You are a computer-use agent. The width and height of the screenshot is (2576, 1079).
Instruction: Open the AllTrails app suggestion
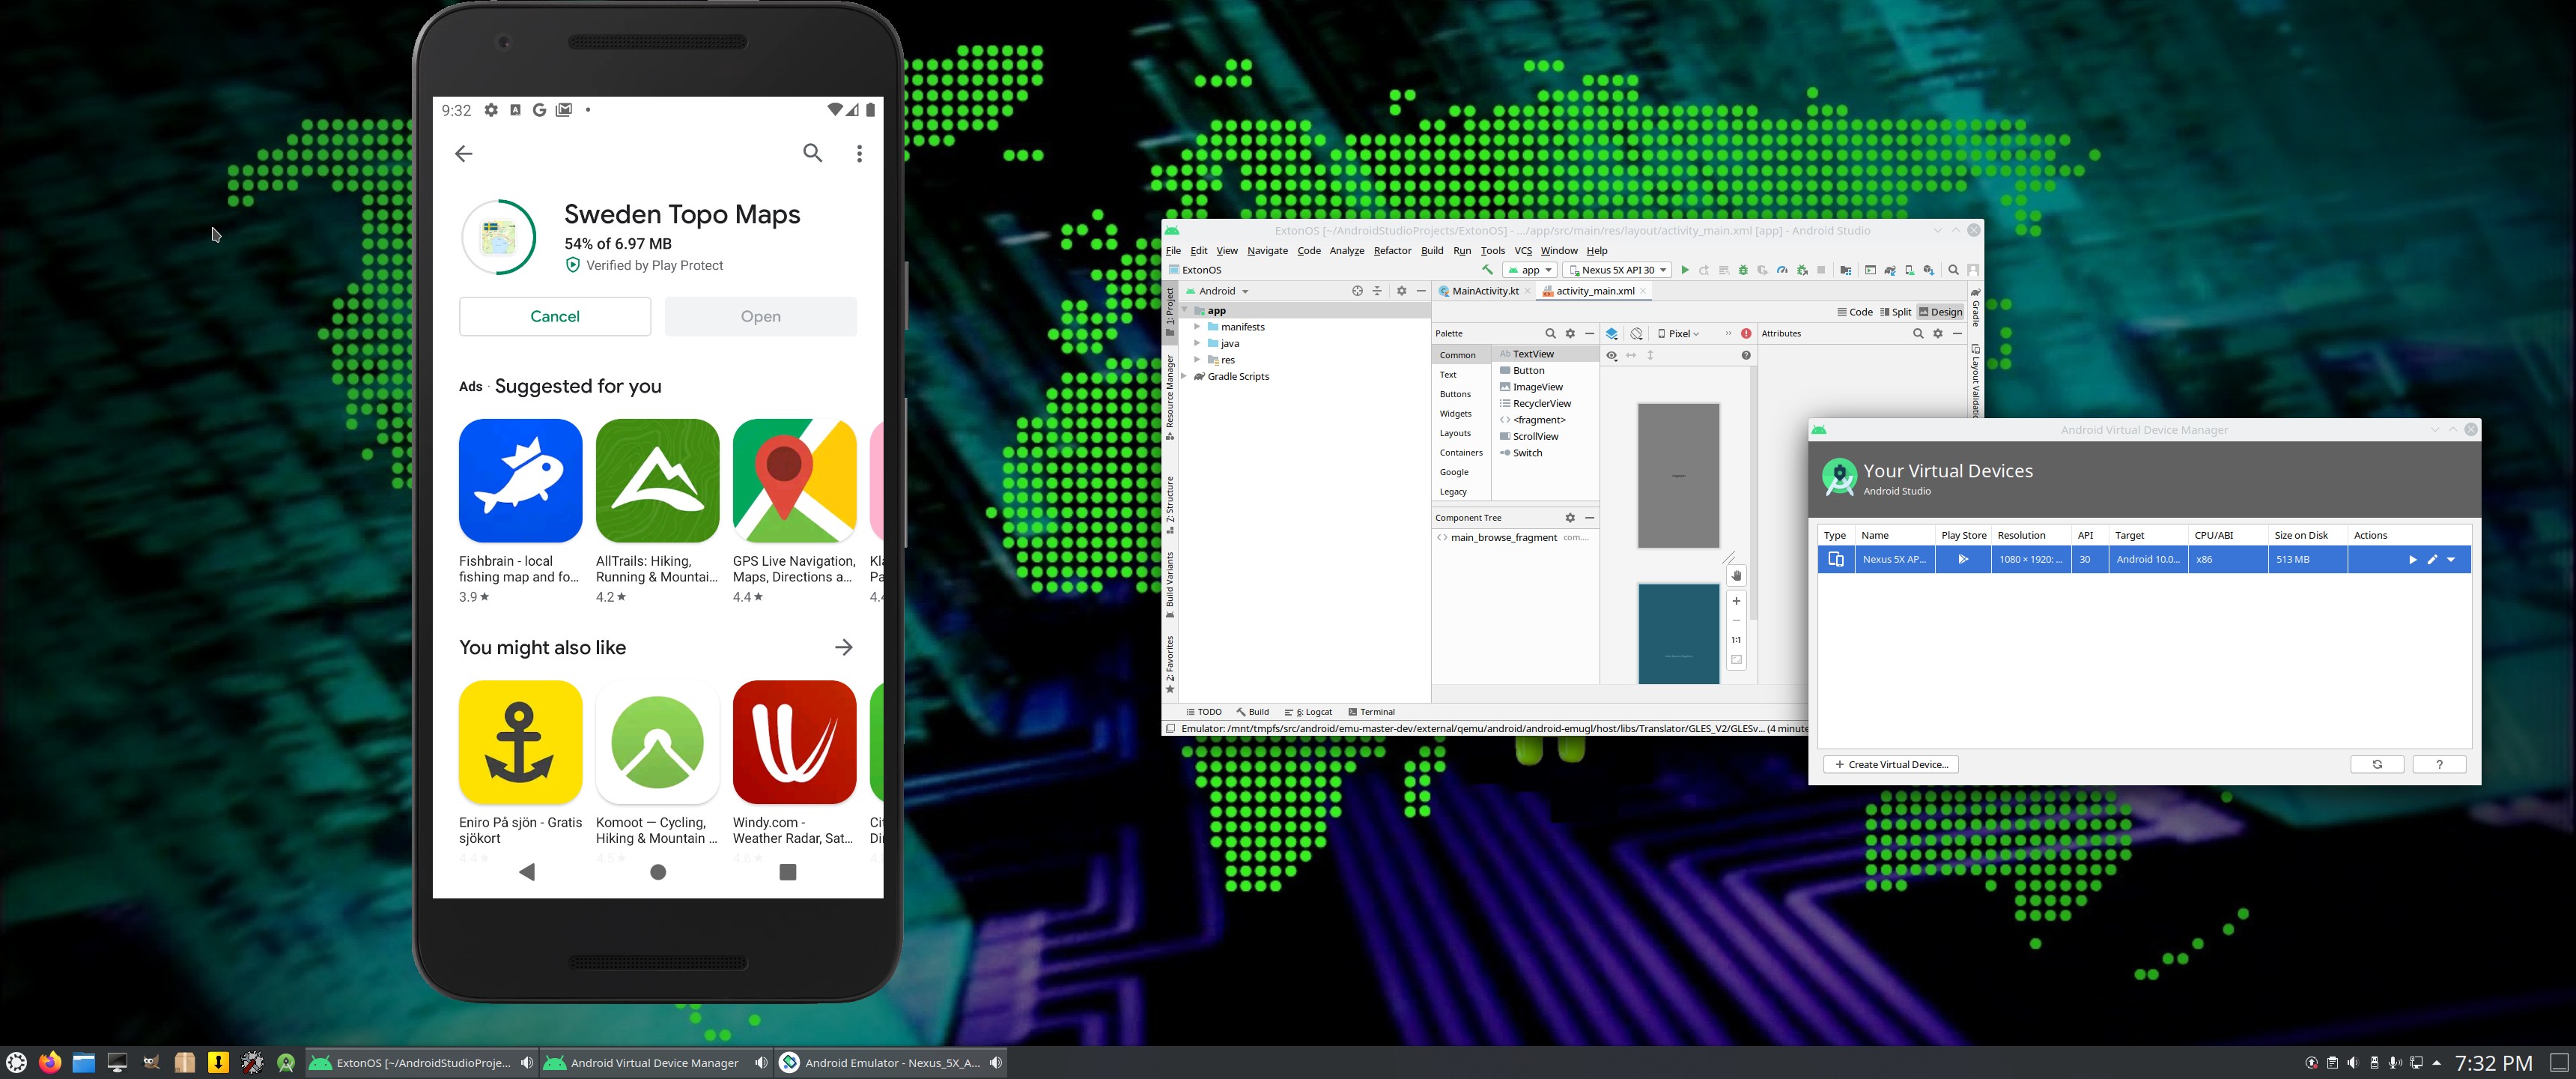pyautogui.click(x=657, y=512)
